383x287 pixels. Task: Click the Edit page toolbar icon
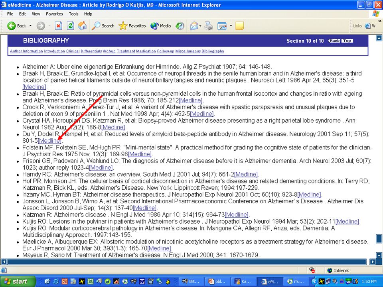point(222,26)
